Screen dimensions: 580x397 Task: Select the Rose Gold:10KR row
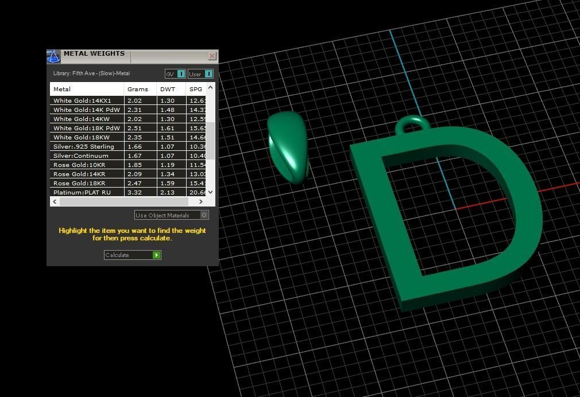point(128,165)
